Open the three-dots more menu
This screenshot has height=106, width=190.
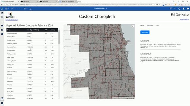(x=175, y=9)
